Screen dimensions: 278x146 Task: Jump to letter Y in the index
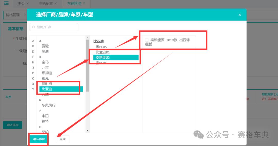[33, 89]
